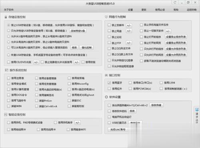The width and height of the screenshot is (200, 148).
Task: Enable the 禁用1394 checkbox
Action: (161, 83)
